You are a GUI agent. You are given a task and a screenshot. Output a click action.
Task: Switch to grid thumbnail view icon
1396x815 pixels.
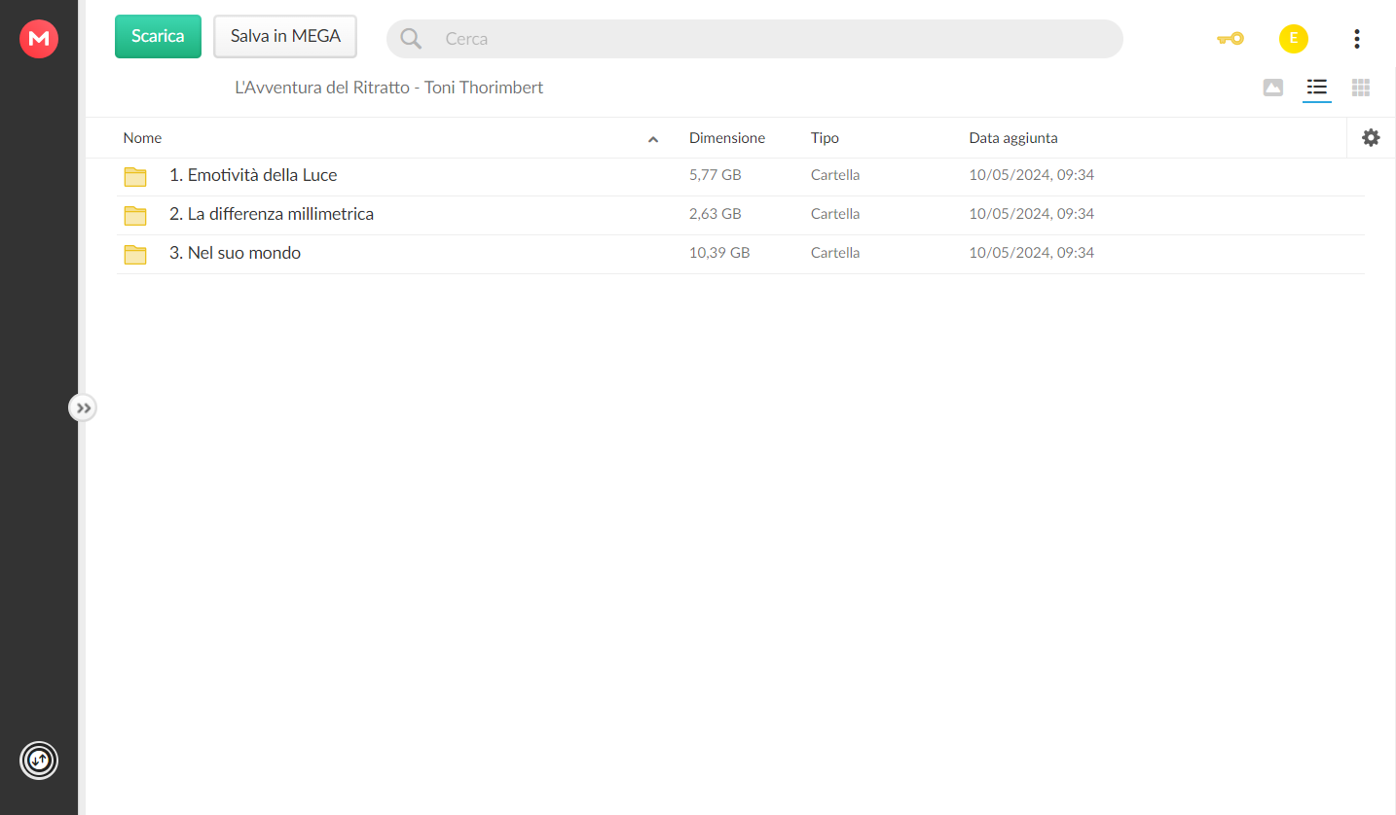tap(1361, 88)
